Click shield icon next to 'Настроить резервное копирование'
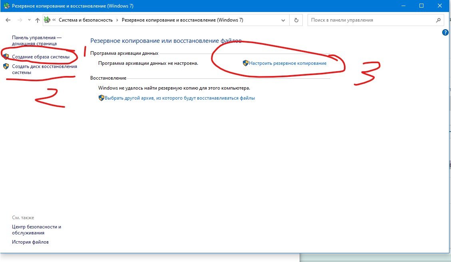 click(246, 63)
